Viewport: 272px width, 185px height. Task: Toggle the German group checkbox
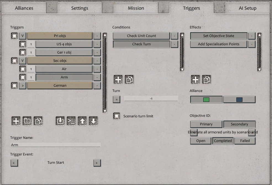coord(14,86)
